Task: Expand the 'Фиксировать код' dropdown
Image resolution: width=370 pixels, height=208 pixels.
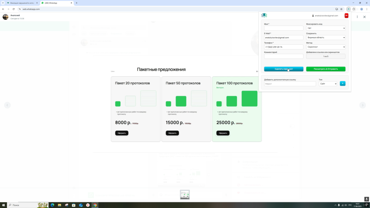Action: 326,28
